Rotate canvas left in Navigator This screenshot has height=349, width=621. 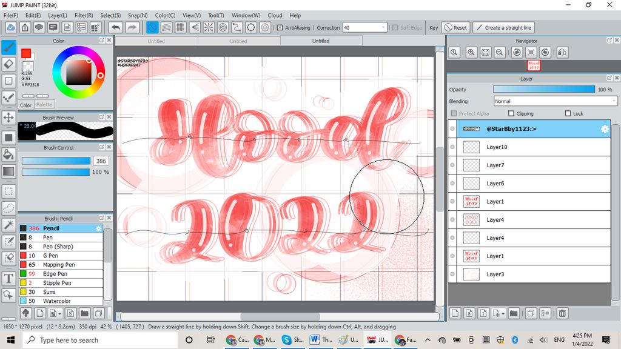517,52
